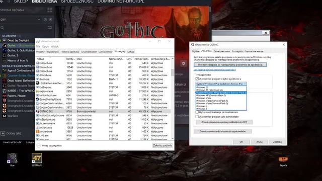322x181 pixels.
Task: Click the Papers, Please game icon
Action: (x=5, y=96)
